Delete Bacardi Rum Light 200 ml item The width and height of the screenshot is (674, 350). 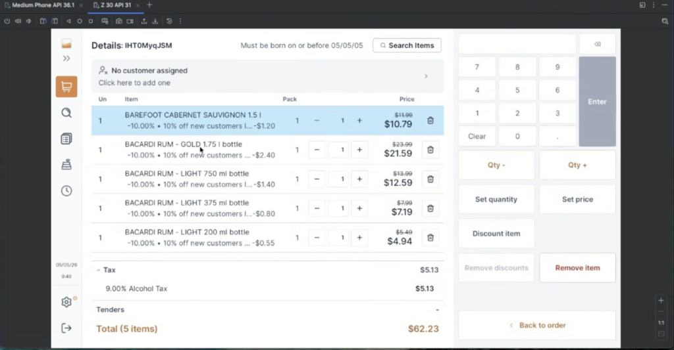click(430, 238)
